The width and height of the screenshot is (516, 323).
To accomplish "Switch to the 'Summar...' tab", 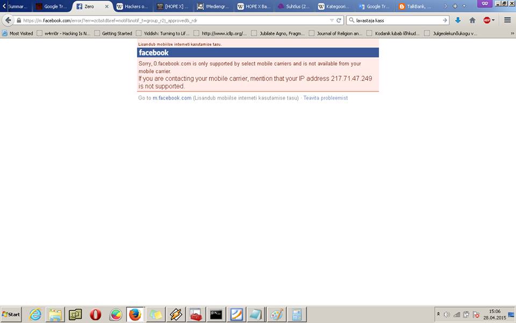I will click(17, 6).
